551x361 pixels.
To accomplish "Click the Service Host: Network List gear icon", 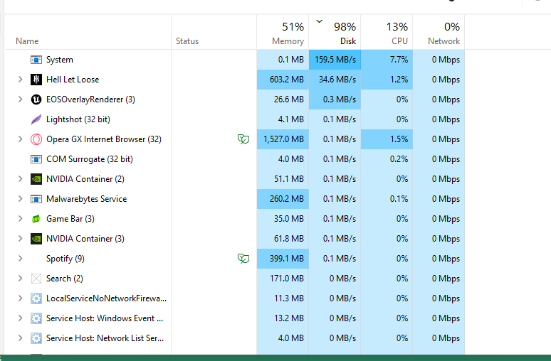I will click(x=36, y=338).
